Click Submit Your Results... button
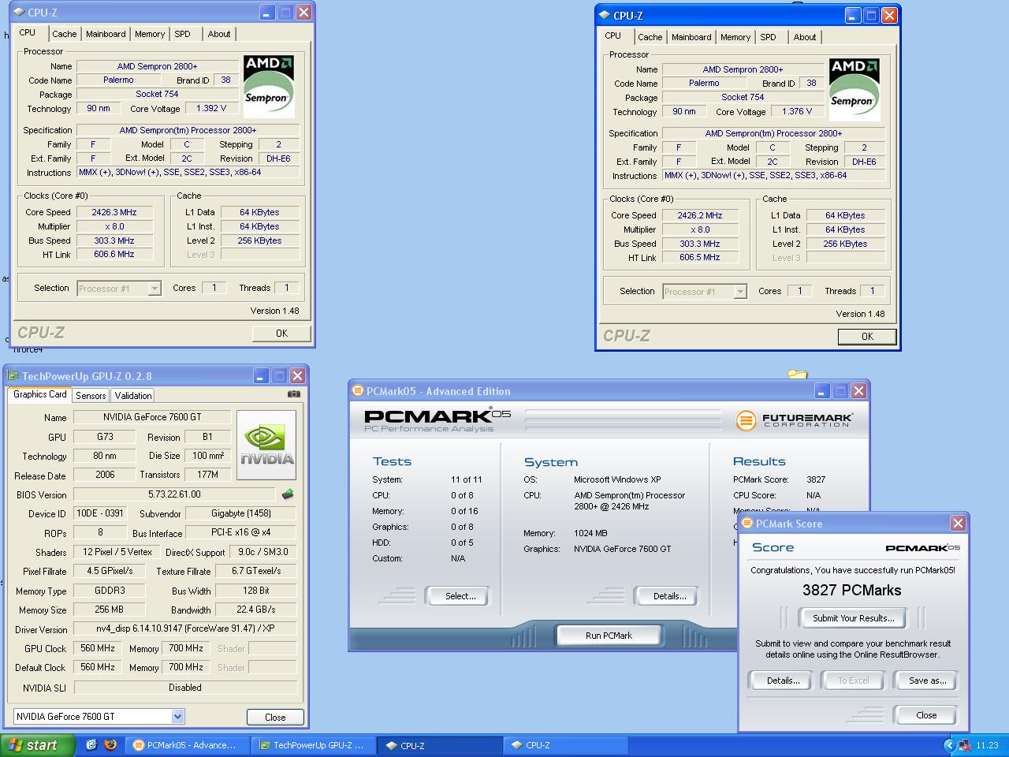This screenshot has height=757, width=1009. [853, 618]
